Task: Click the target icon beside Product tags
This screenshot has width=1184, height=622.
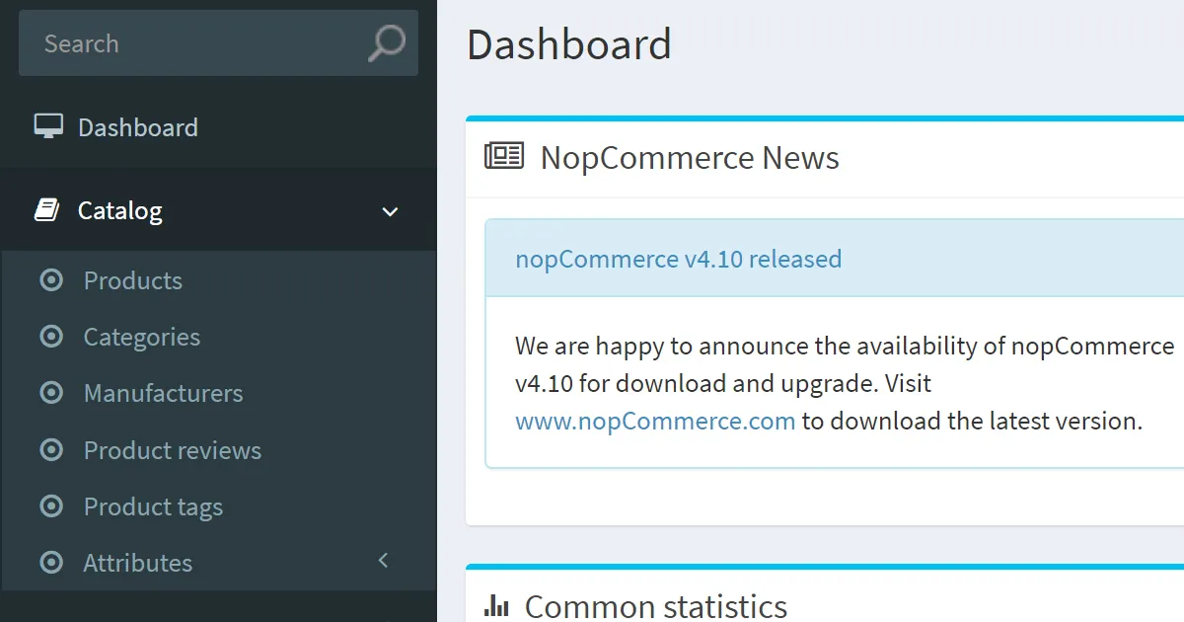Action: pos(51,506)
